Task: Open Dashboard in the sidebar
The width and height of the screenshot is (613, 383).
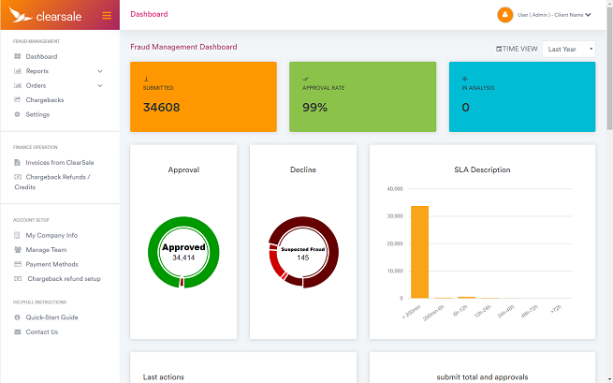Action: click(41, 56)
